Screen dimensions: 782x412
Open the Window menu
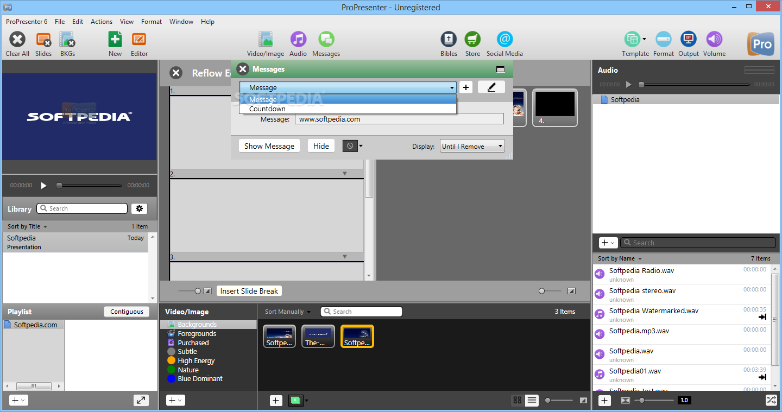click(x=181, y=22)
